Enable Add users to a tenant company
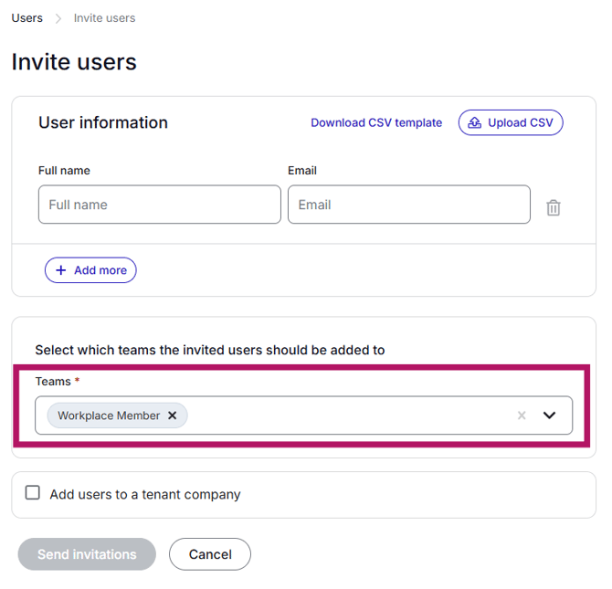This screenshot has height=589, width=612. pos(33,493)
